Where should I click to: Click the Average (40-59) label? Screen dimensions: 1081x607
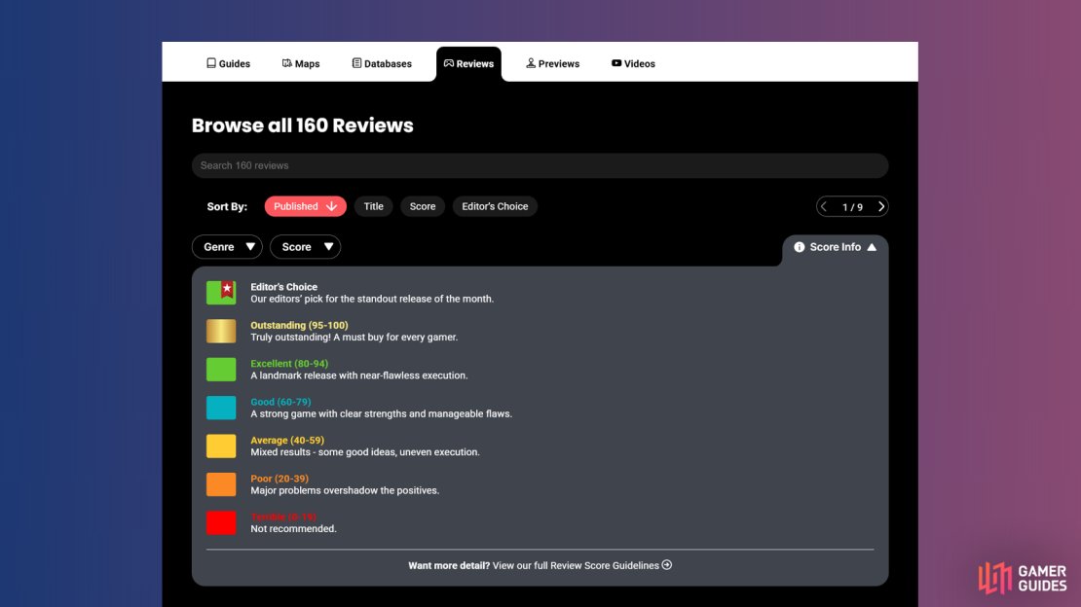point(286,441)
